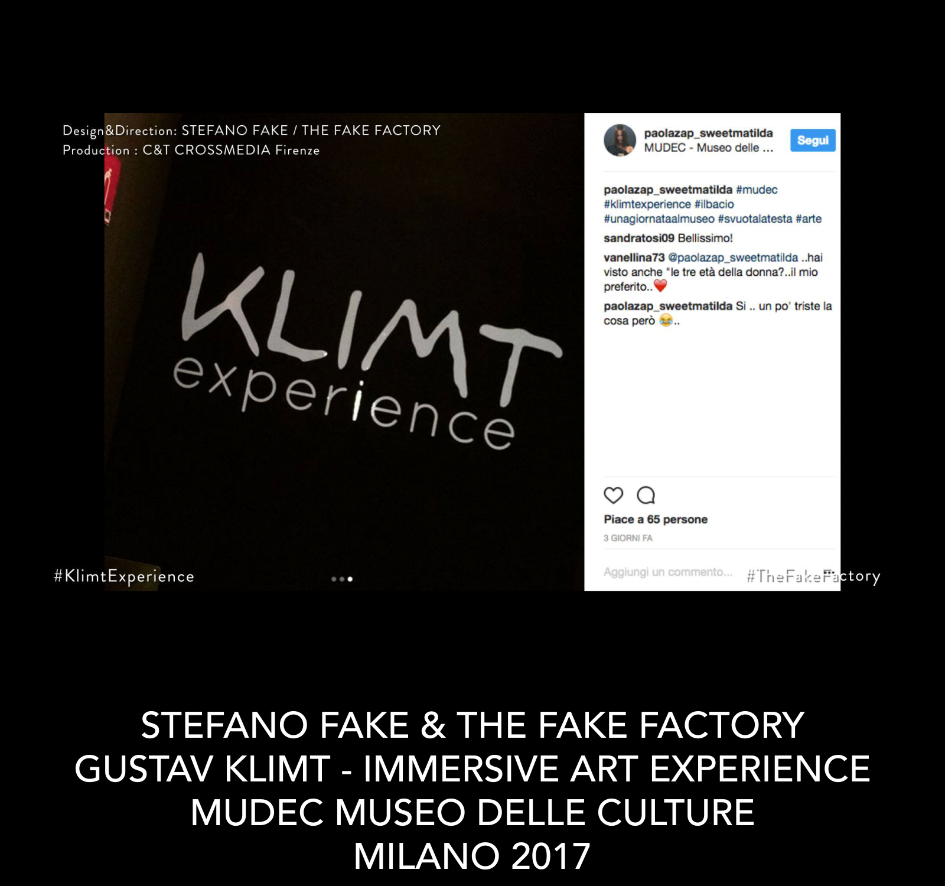Click the 3 GIORNI FA timestamp

(x=628, y=538)
